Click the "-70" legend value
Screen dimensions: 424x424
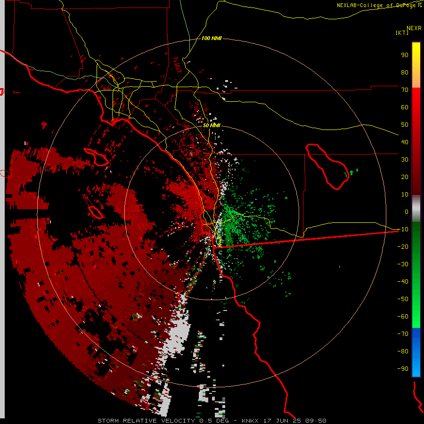click(x=403, y=334)
